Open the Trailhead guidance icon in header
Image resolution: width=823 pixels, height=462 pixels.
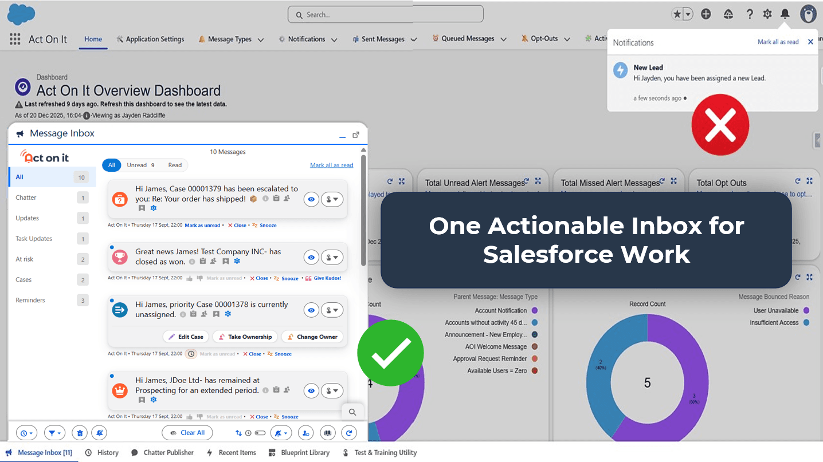728,14
